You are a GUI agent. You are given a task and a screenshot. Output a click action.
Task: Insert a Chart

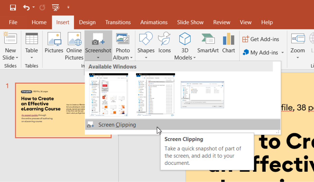pyautogui.click(x=228, y=43)
